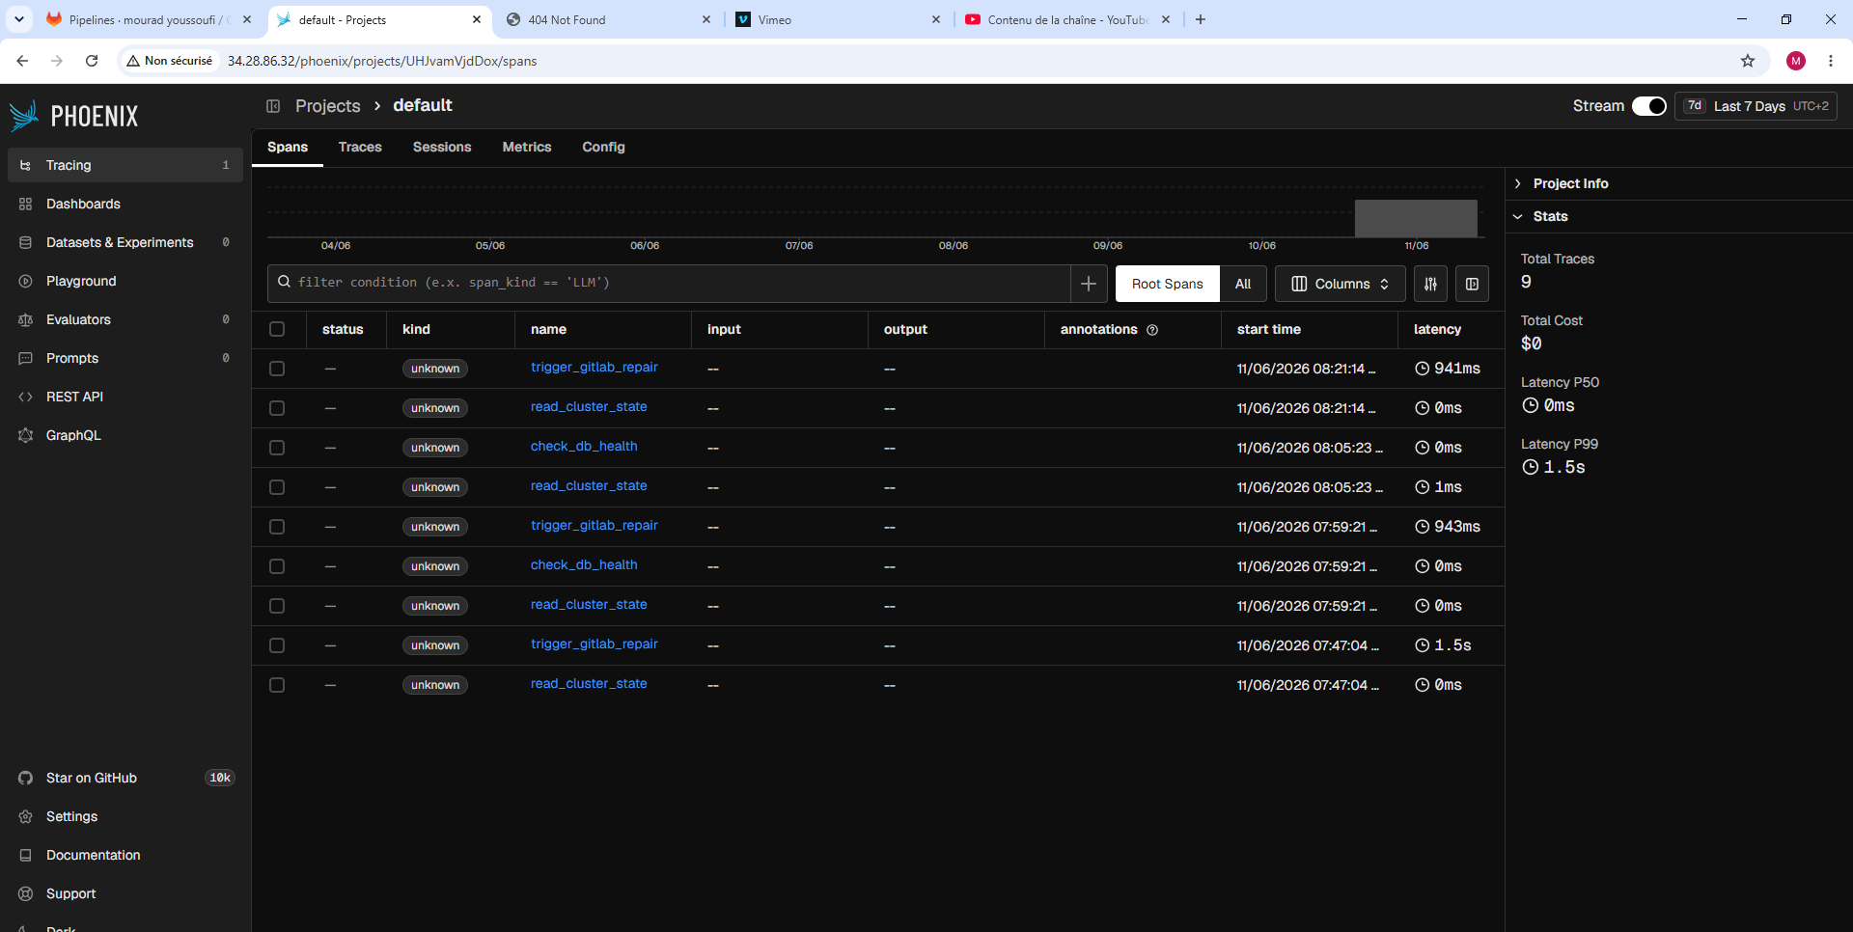Toggle the side panel layout icon
Image resolution: width=1853 pixels, height=932 pixels.
pyautogui.click(x=1472, y=284)
